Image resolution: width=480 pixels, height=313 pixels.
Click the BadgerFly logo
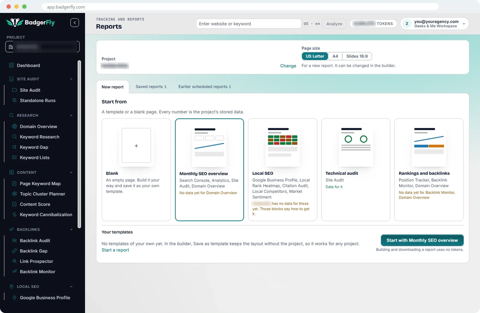[31, 23]
